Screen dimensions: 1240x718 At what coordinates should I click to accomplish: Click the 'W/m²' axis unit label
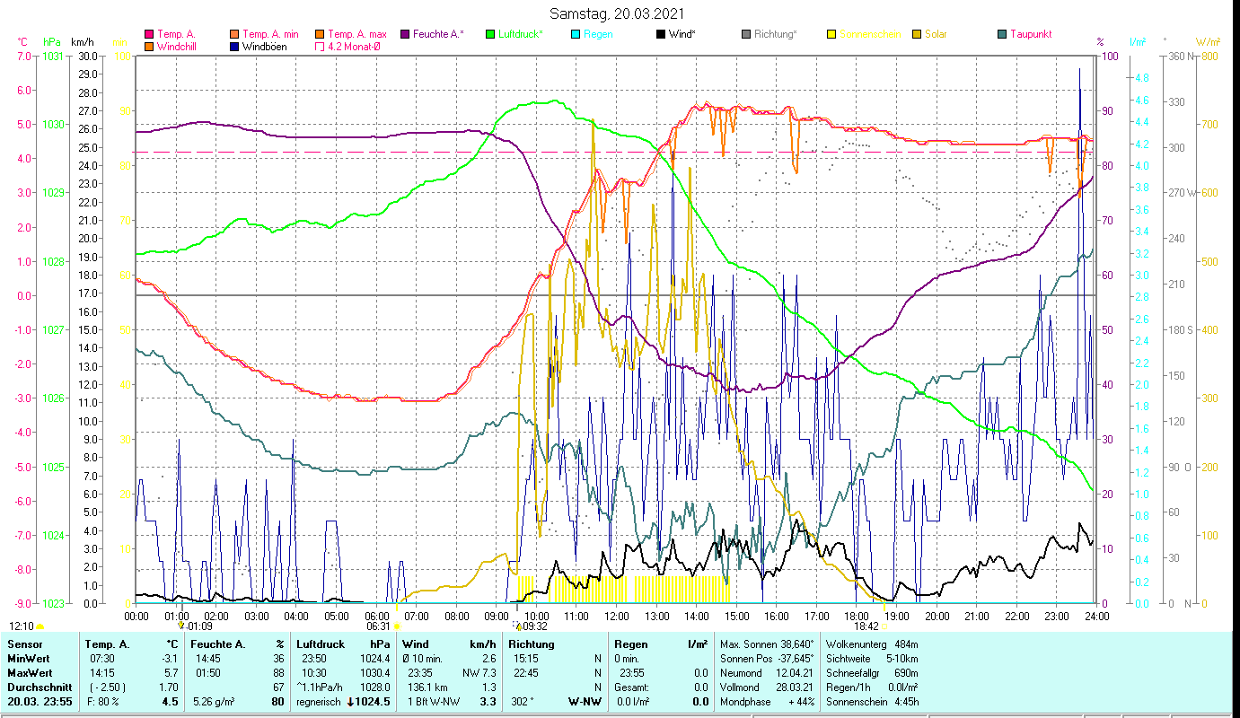click(1208, 42)
